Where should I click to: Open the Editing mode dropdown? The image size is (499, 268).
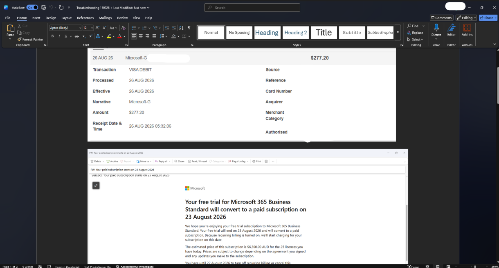click(467, 18)
